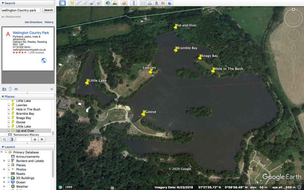
Task: Open the Wellington Country Park result title link
Action: coord(31,33)
